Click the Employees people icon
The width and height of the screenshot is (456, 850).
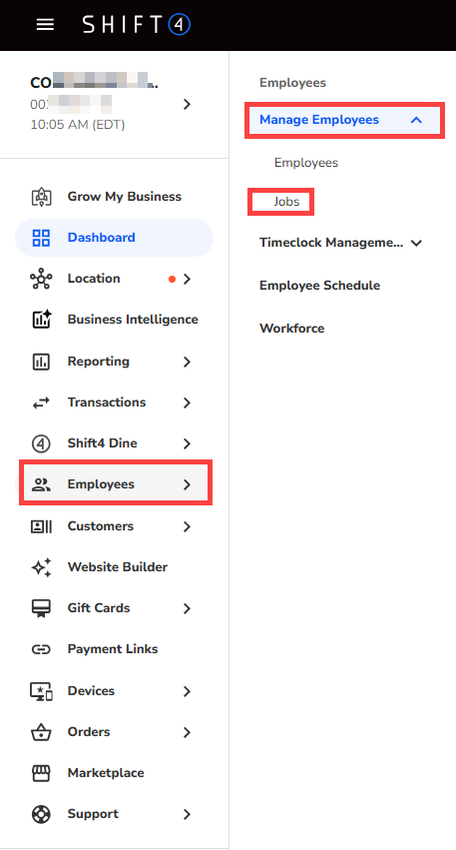(41, 484)
